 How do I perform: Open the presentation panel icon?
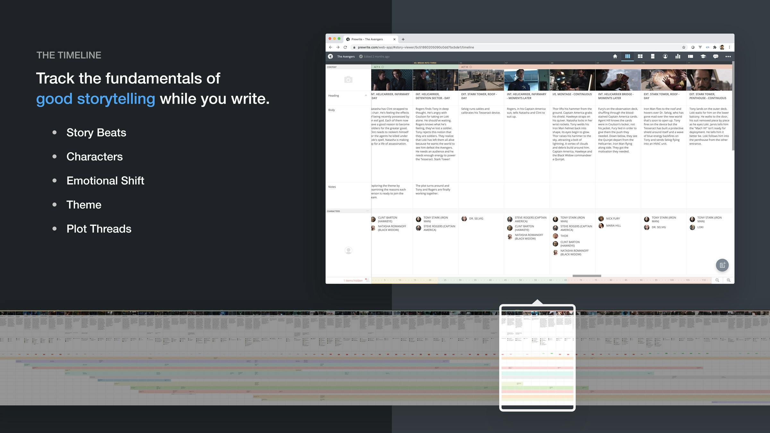pos(690,56)
